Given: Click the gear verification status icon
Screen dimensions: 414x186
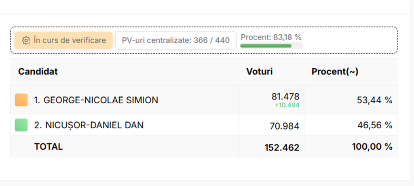Looking at the screenshot, I should (26, 41).
